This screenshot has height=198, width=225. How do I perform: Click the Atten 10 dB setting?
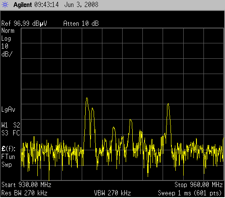(x=81, y=24)
